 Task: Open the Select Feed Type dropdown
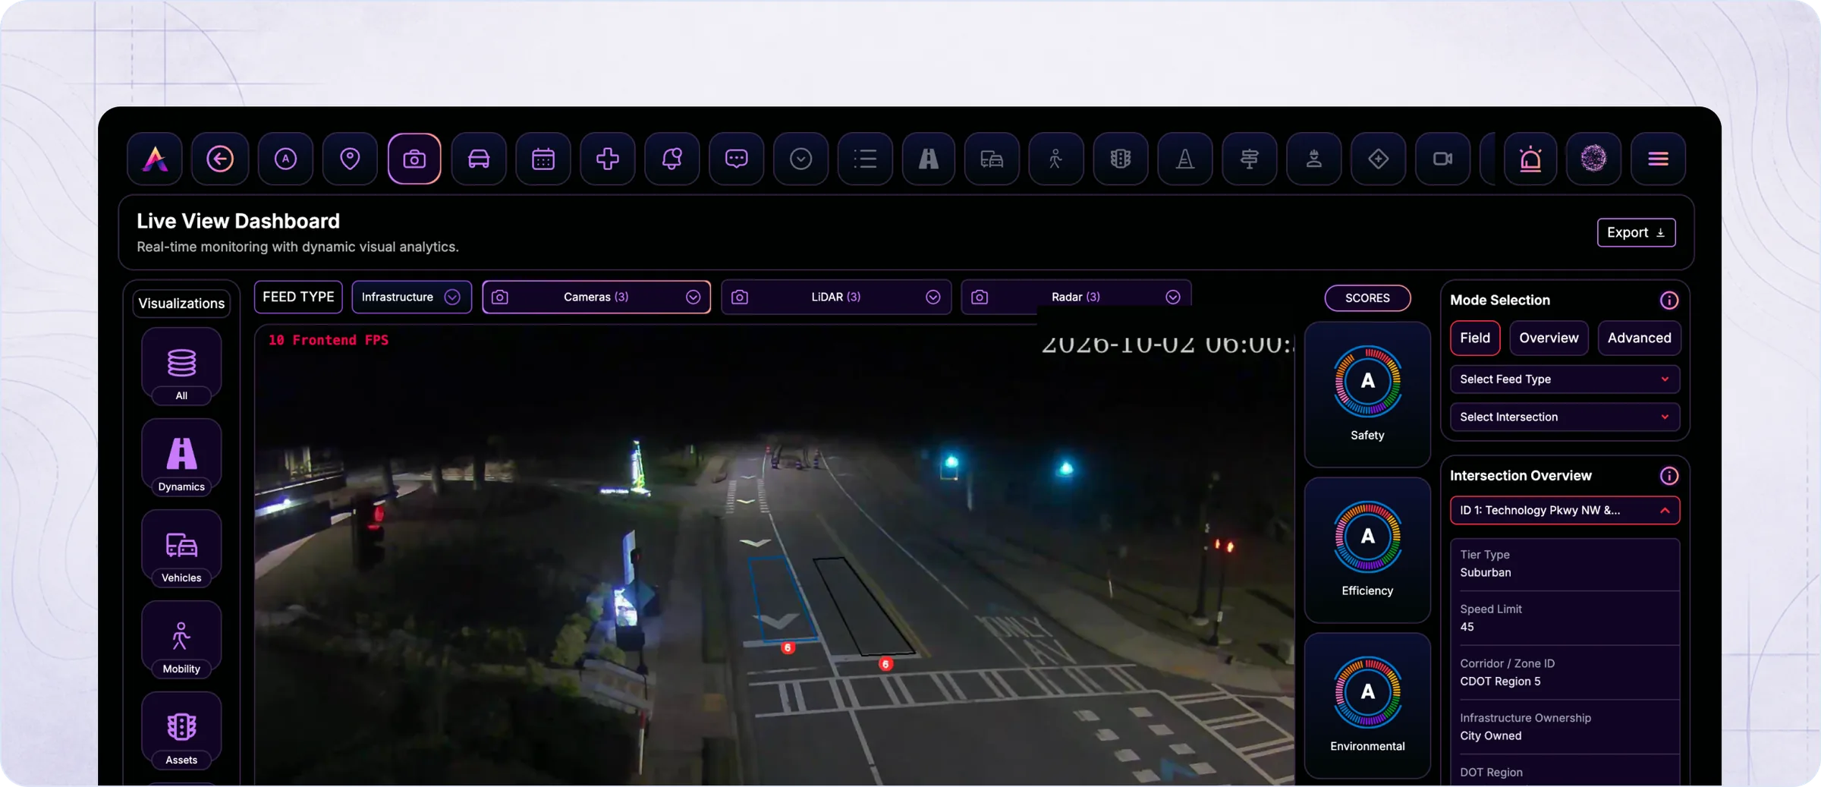1565,379
